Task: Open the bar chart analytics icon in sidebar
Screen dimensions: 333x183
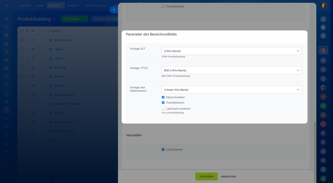Action: (7, 102)
